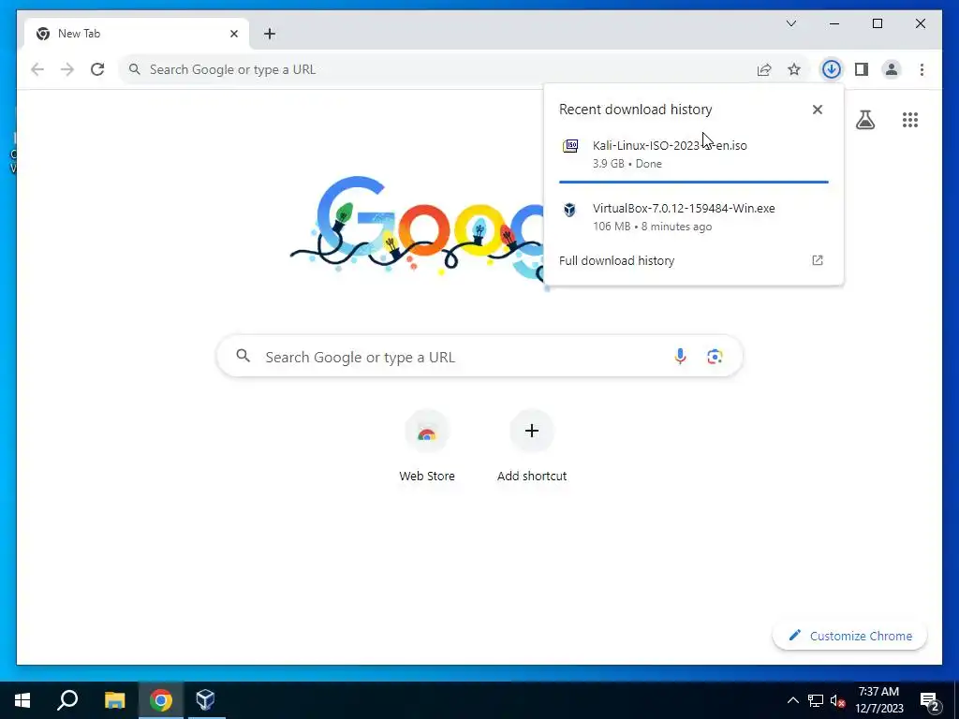Go forward with forward arrow

(x=67, y=69)
